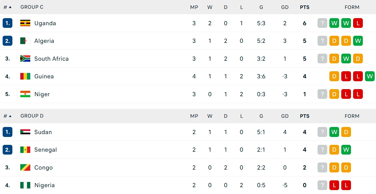Screen dimensions: 376x194
Task: Click the Sudan flag icon
Action: point(25,132)
